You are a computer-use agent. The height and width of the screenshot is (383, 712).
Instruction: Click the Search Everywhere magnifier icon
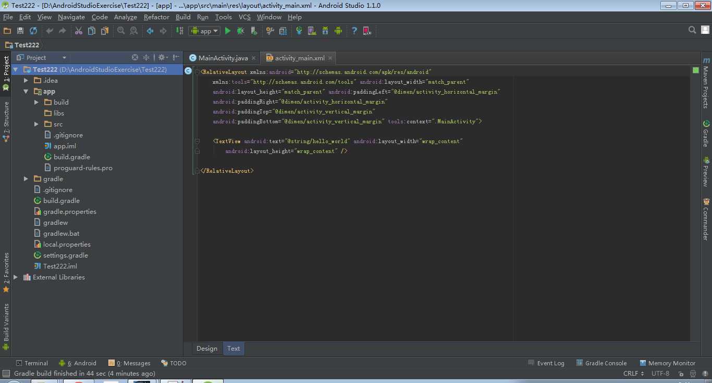692,30
